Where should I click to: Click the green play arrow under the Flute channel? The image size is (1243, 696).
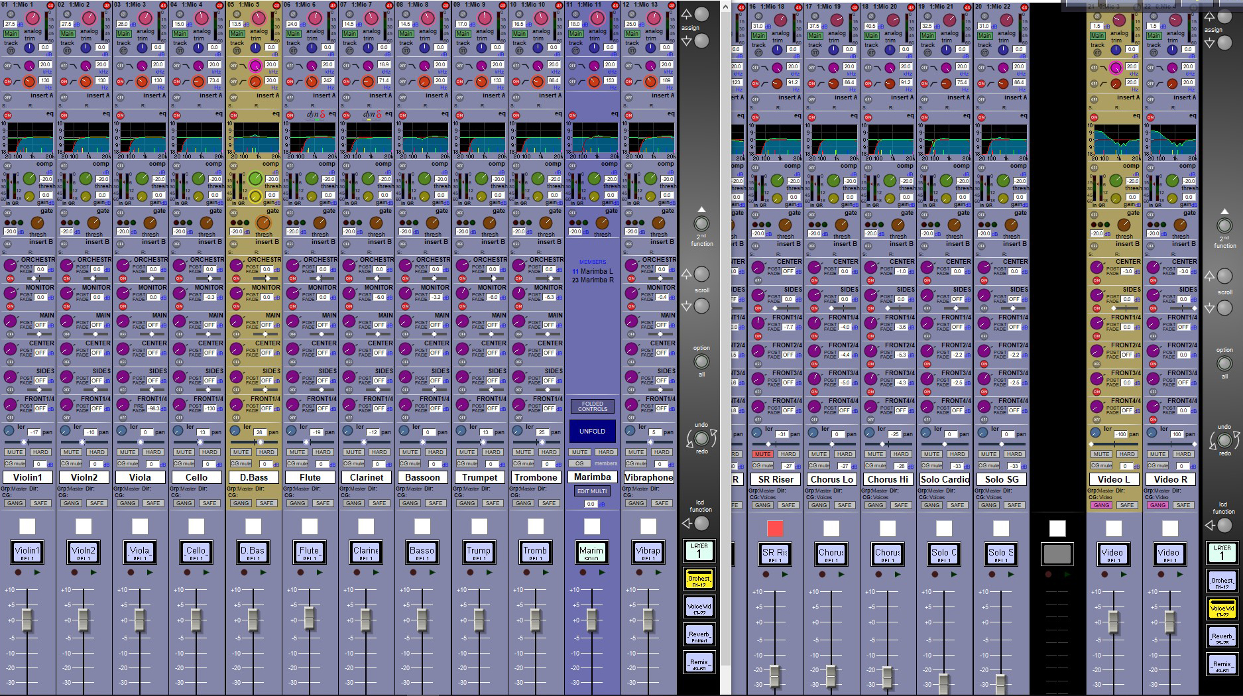(x=320, y=572)
